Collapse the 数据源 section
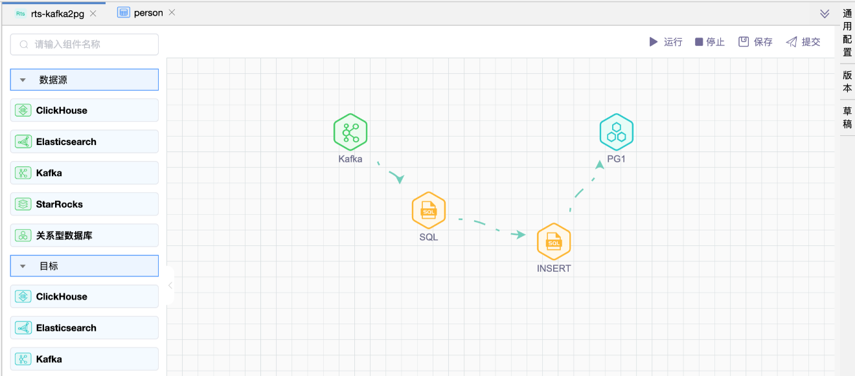 (23, 80)
